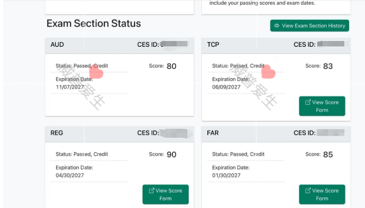This screenshot has height=208, width=365.
Task: Click the View Exam Section History button
Action: coord(310,26)
